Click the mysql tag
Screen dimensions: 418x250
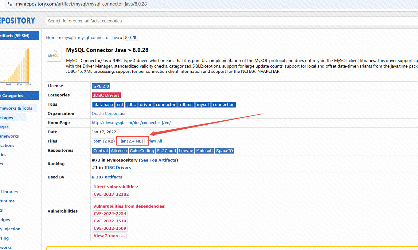tap(203, 104)
